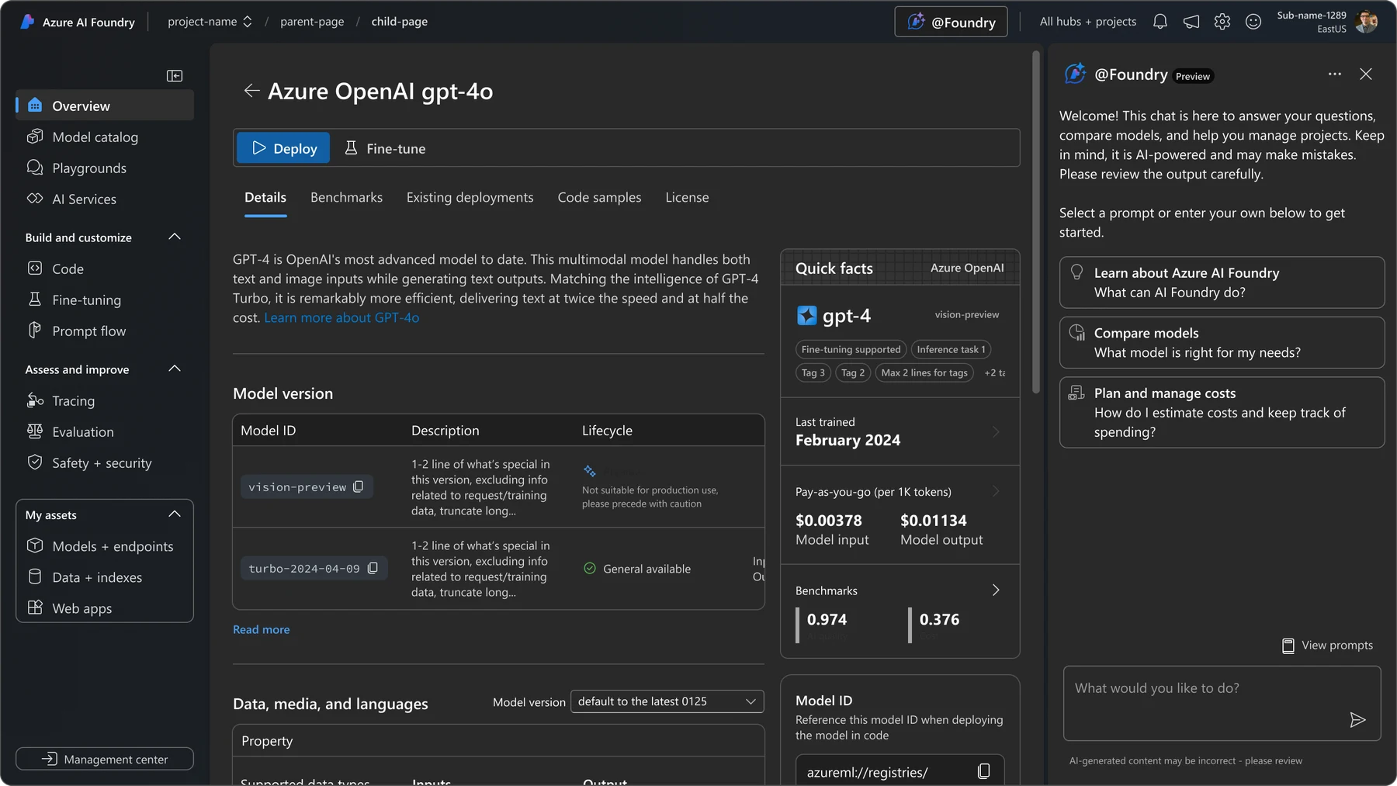The width and height of the screenshot is (1397, 786).
Task: Open the Code samples tab
Action: pyautogui.click(x=599, y=197)
